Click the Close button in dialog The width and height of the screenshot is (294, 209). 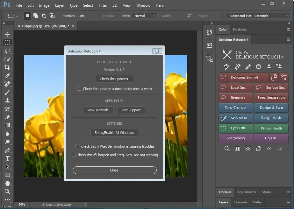[114, 170]
